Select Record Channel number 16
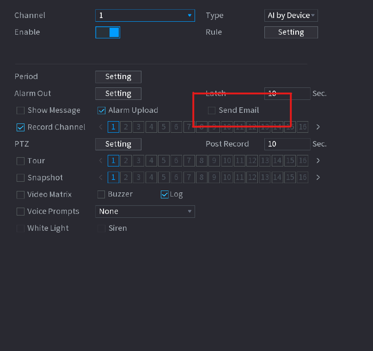Screen dimensions: 373x351 point(303,127)
